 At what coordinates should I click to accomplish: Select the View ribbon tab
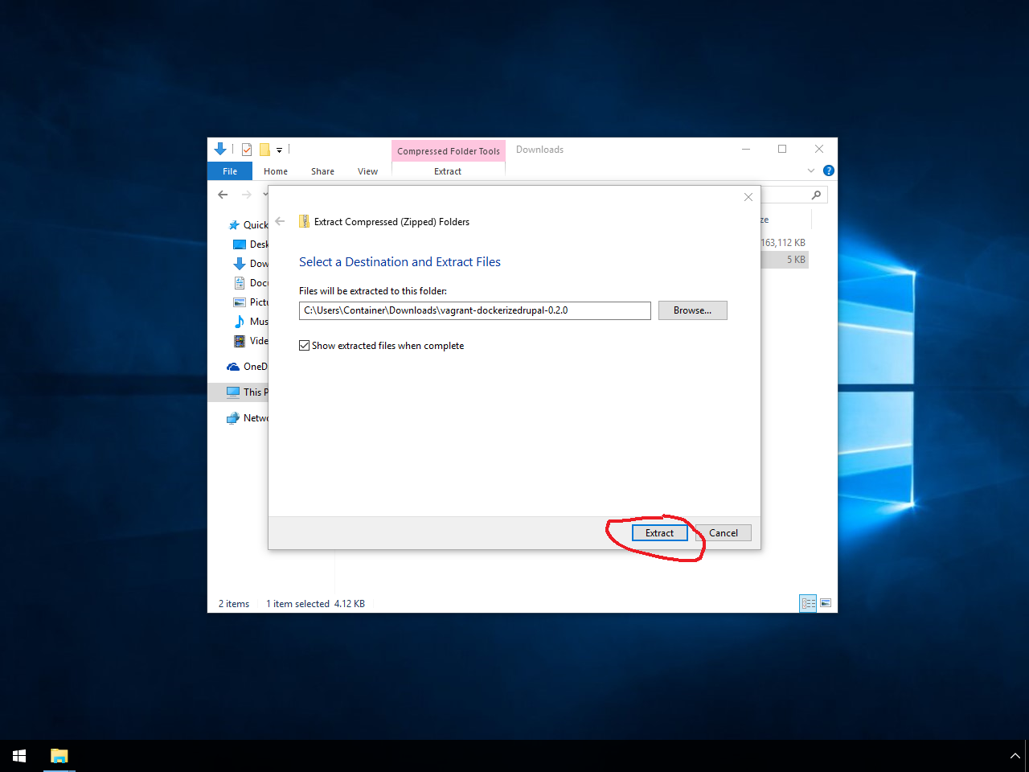[367, 171]
